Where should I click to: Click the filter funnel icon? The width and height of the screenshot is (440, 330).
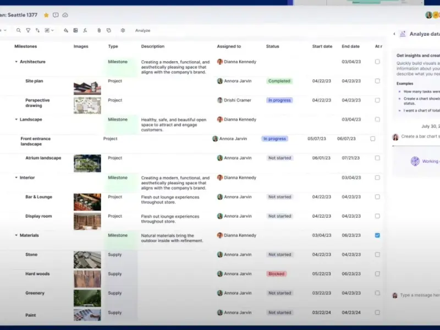(28, 30)
